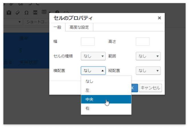189x128 pixels.
Task: Click the キャンセル button
Action: (x=150, y=88)
